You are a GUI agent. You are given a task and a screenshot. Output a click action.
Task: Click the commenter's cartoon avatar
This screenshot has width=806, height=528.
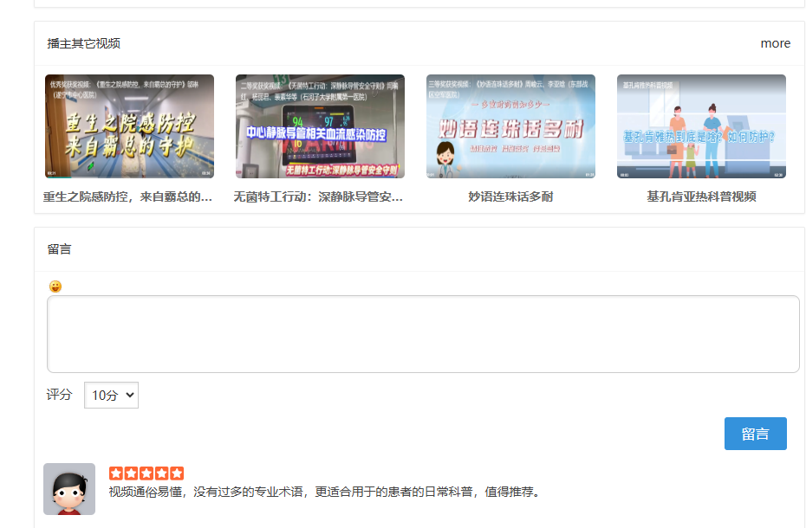pyautogui.click(x=68, y=488)
